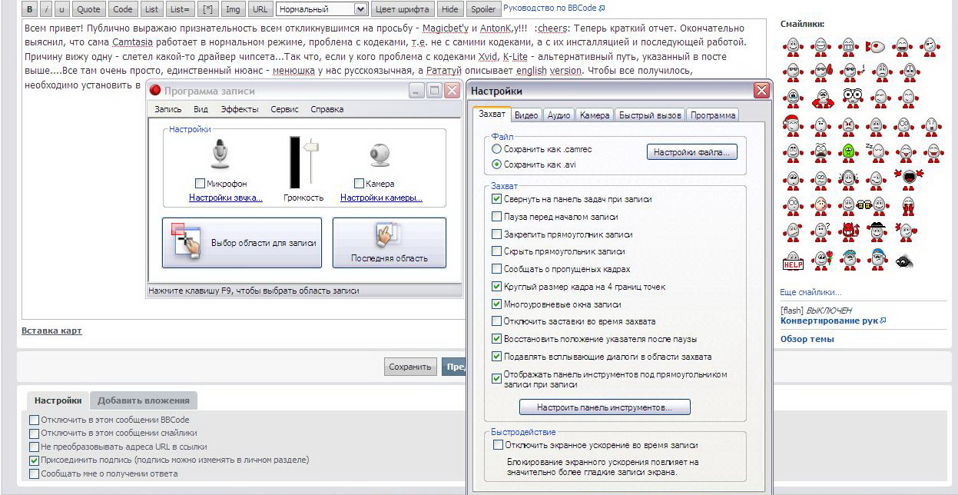Click the Цвет шрифта color button

click(403, 9)
